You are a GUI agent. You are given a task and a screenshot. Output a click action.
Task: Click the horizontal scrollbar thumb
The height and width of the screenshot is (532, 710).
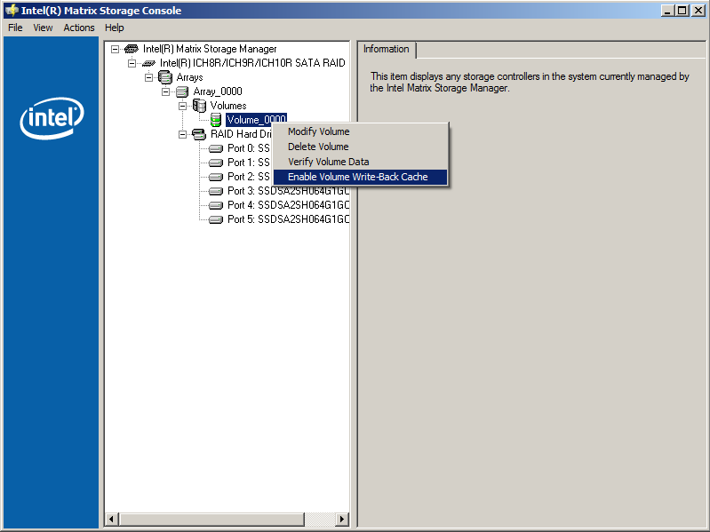click(211, 519)
